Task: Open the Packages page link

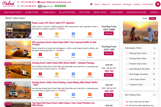Action: pos(127,4)
